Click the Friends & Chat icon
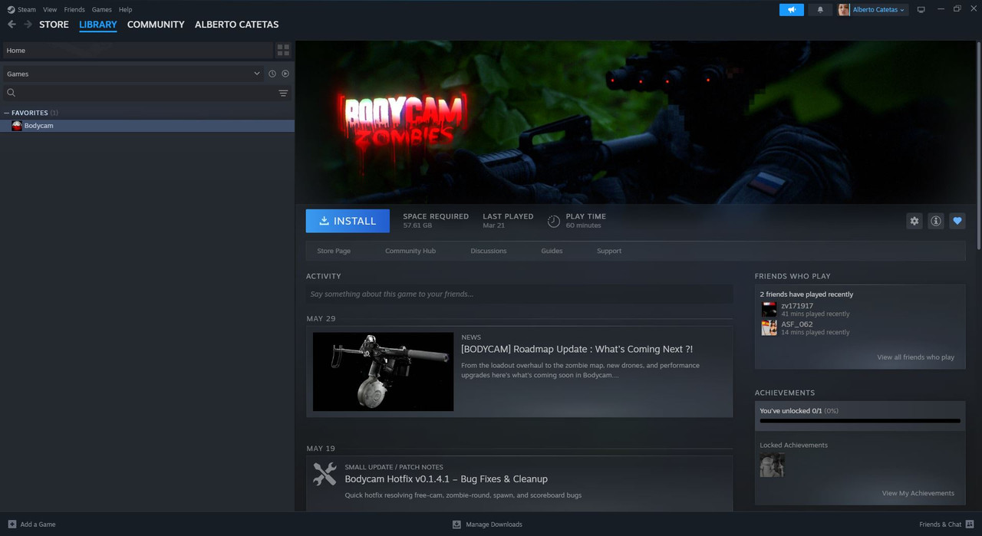 (970, 524)
